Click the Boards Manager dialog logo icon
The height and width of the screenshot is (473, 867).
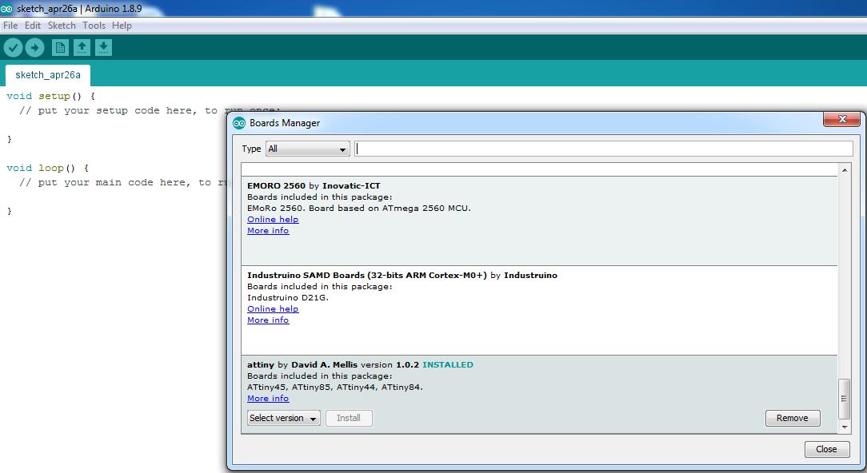239,123
